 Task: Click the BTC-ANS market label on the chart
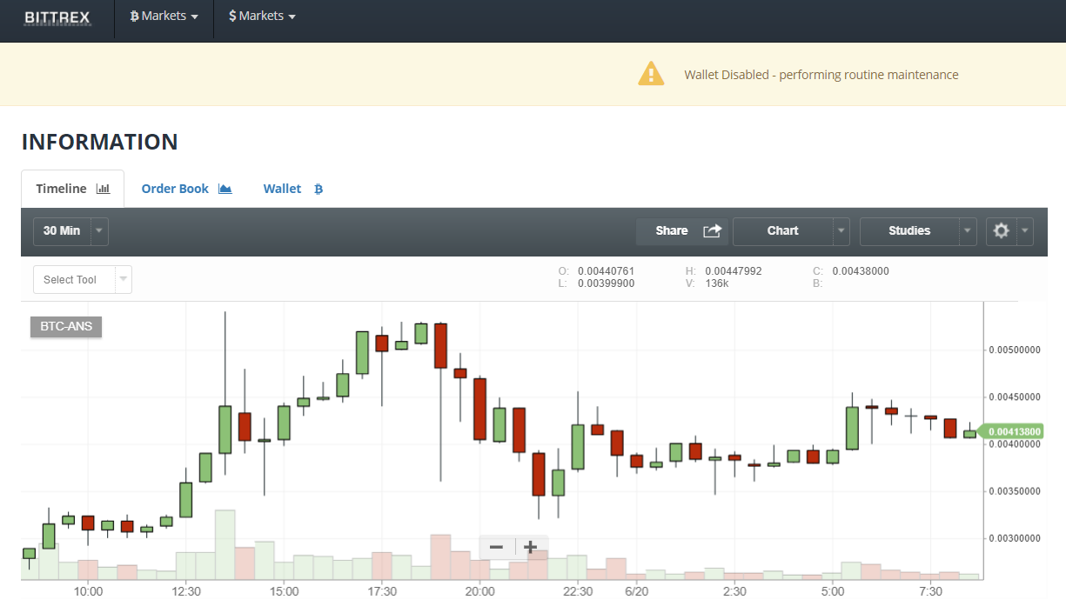tap(65, 326)
